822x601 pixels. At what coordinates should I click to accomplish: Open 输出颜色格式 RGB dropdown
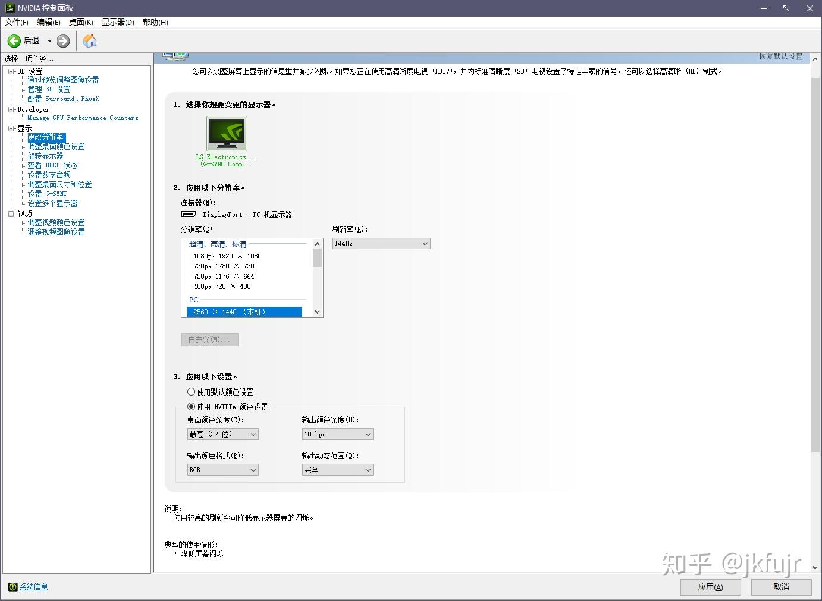coord(222,470)
